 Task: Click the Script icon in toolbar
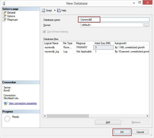(x=43, y=10)
